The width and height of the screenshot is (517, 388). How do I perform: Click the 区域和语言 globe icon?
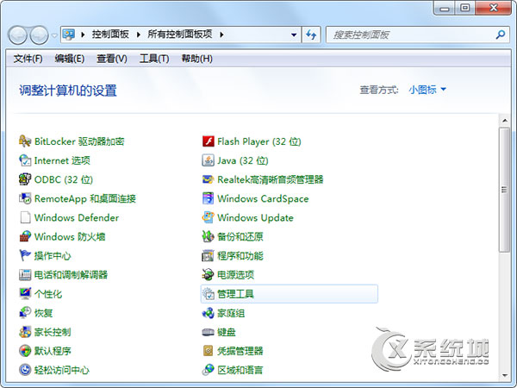click(208, 370)
